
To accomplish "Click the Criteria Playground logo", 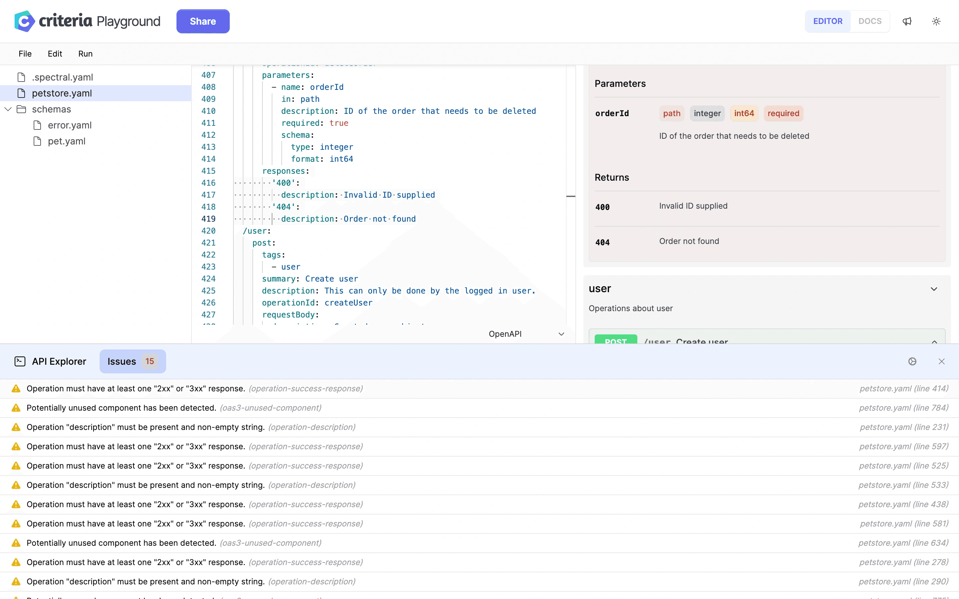I will tap(24, 21).
